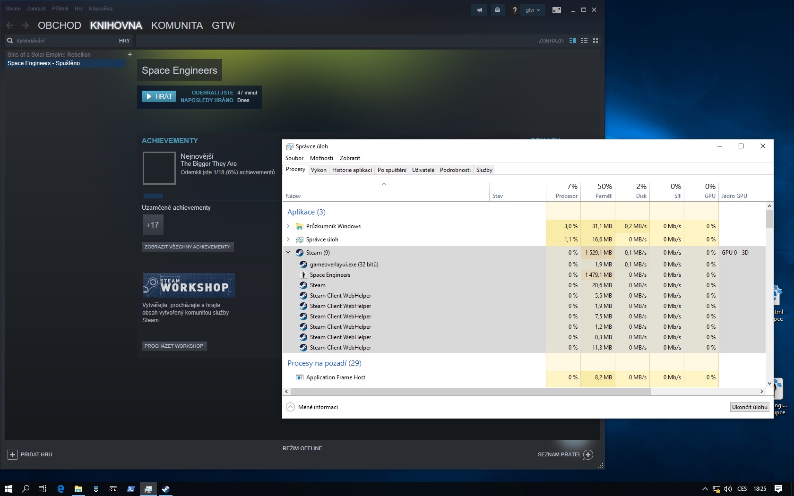Expand the Průzkumník Windows process group
794x496 pixels.
pyautogui.click(x=288, y=226)
